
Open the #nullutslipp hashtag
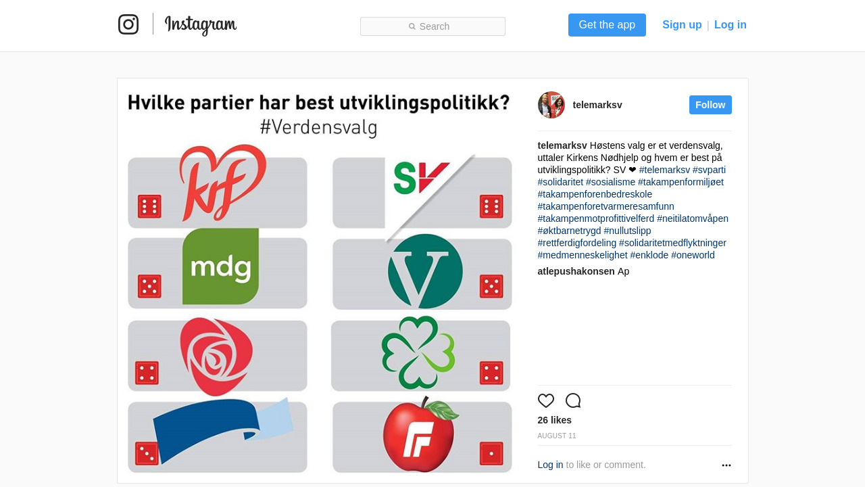[627, 231]
